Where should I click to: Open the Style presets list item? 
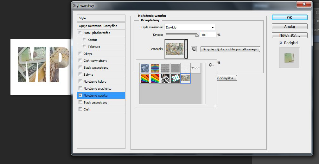tap(101, 18)
